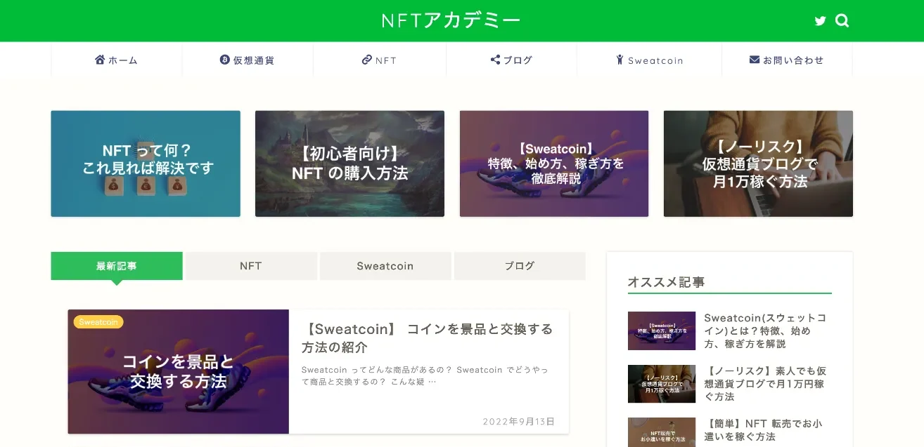The image size is (924, 447).
Task: Open sidebar thumbnail for NFT転売 article
Action: point(662,432)
